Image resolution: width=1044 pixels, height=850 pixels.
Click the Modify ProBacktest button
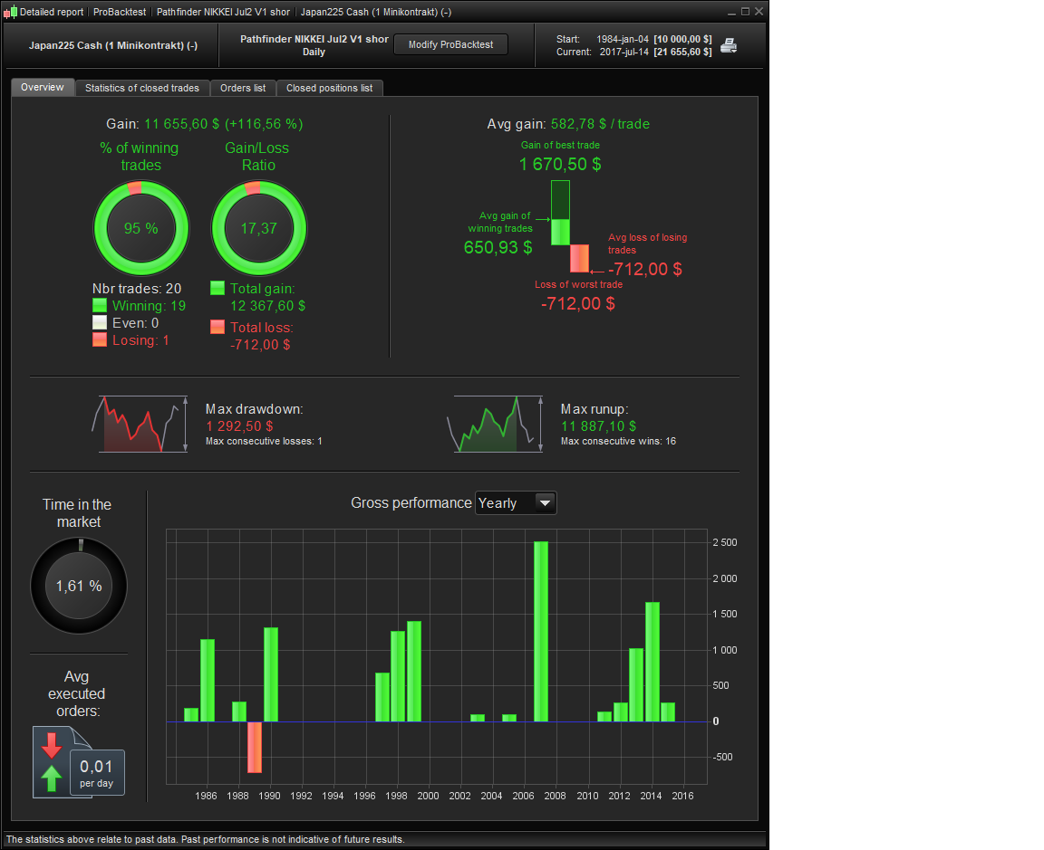point(450,44)
